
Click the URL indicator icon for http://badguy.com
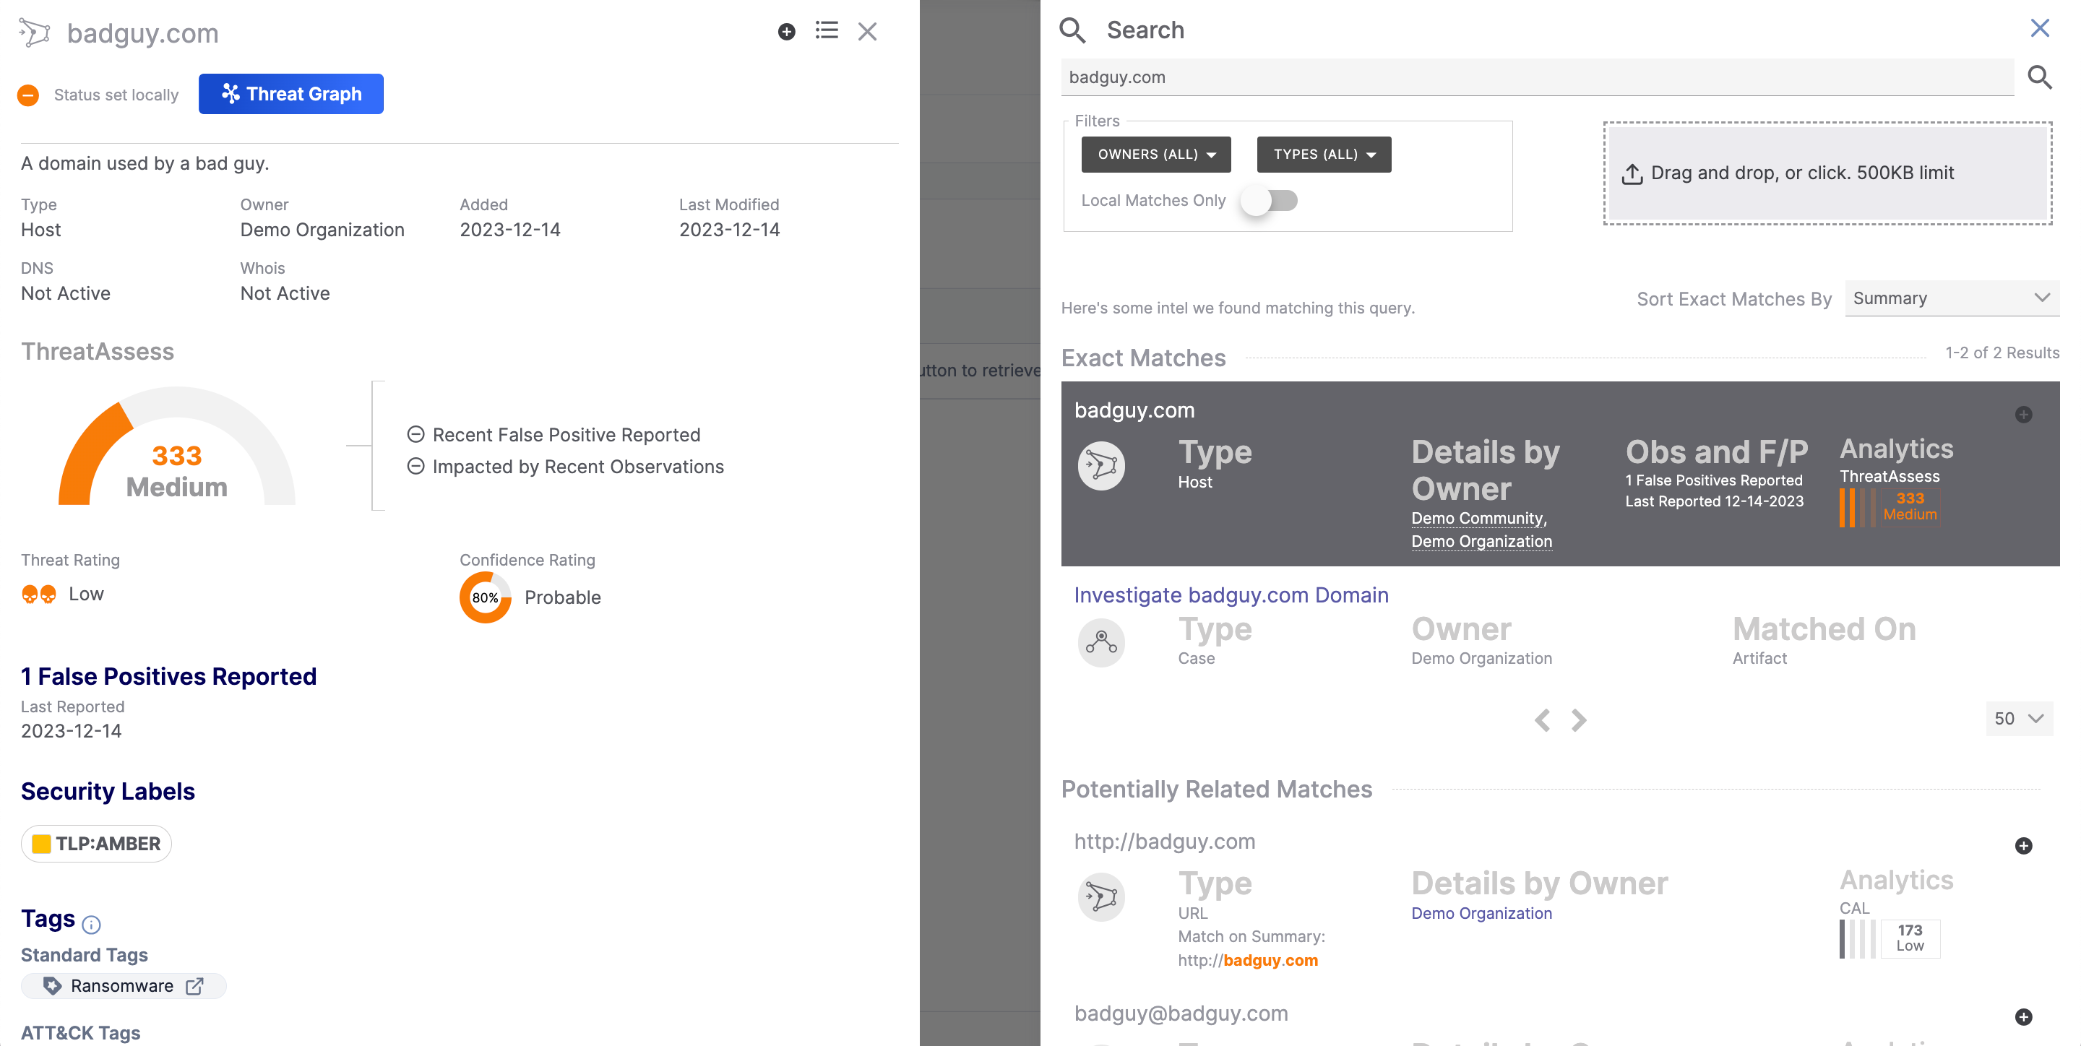[x=1101, y=896]
